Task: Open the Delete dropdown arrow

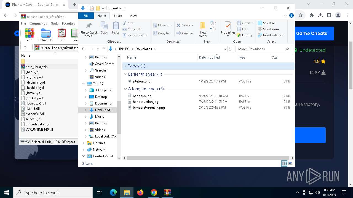Action: [x=192, y=25]
